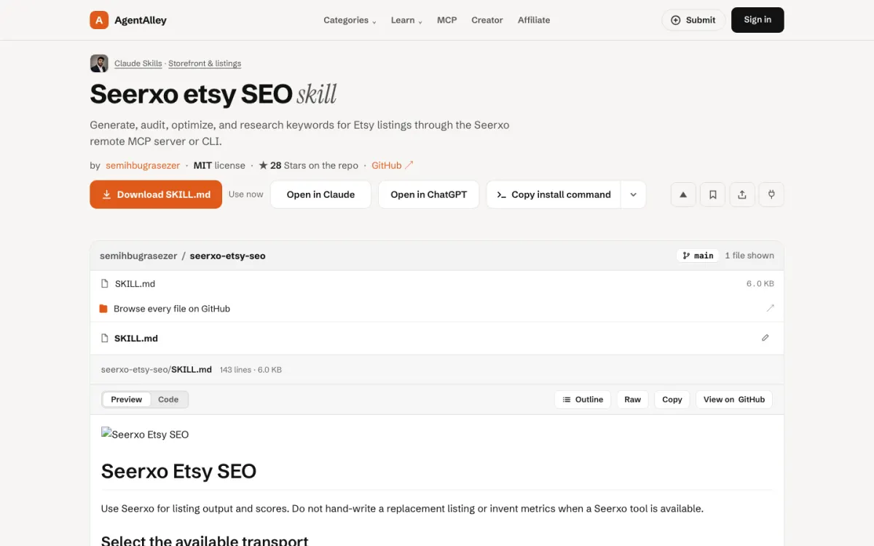Click the upvote triangle icon
This screenshot has width=874, height=546.
point(683,194)
